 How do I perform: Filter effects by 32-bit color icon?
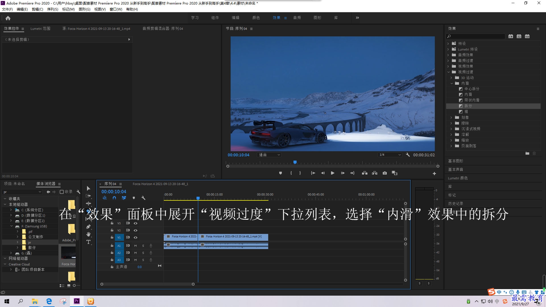(519, 36)
